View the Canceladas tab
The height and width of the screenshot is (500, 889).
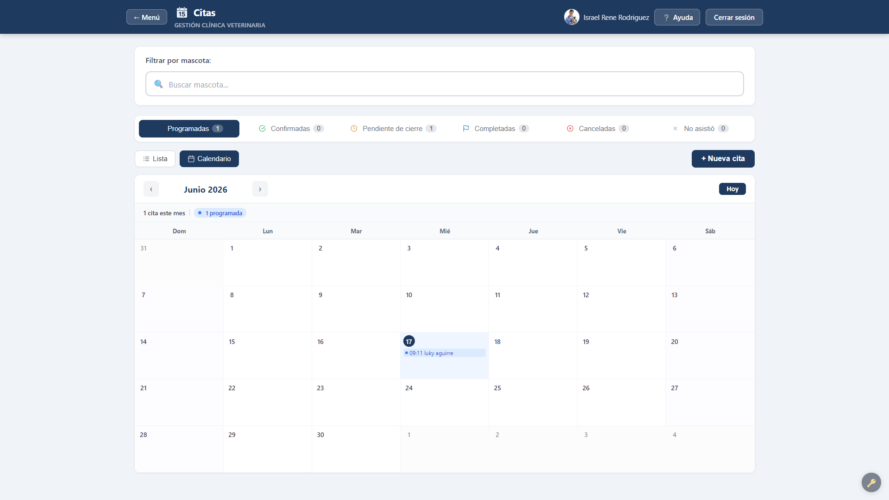click(597, 129)
